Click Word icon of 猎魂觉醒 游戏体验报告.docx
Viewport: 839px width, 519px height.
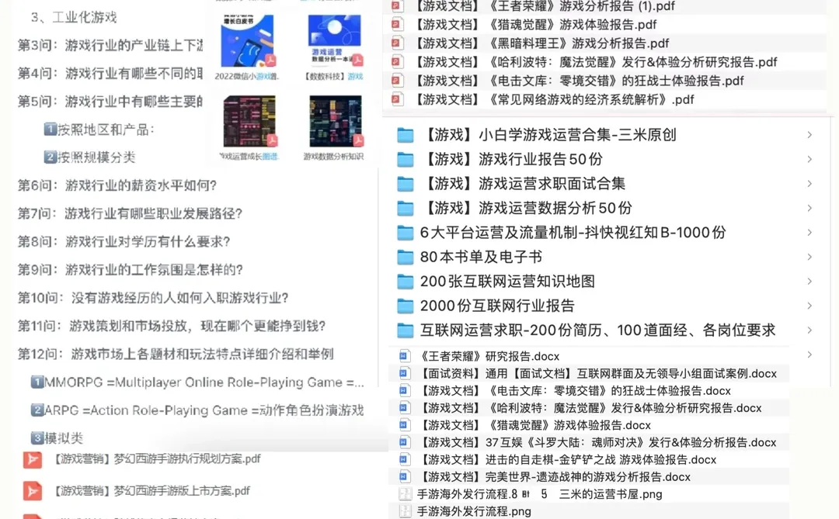pos(405,425)
